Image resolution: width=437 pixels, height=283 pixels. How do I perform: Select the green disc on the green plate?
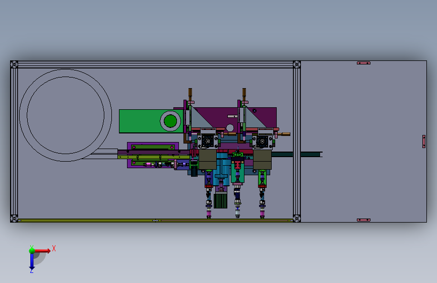[x=170, y=121]
